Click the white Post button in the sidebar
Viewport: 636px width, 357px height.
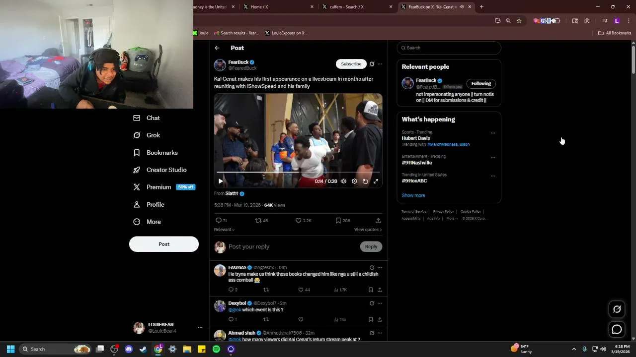[x=164, y=244]
